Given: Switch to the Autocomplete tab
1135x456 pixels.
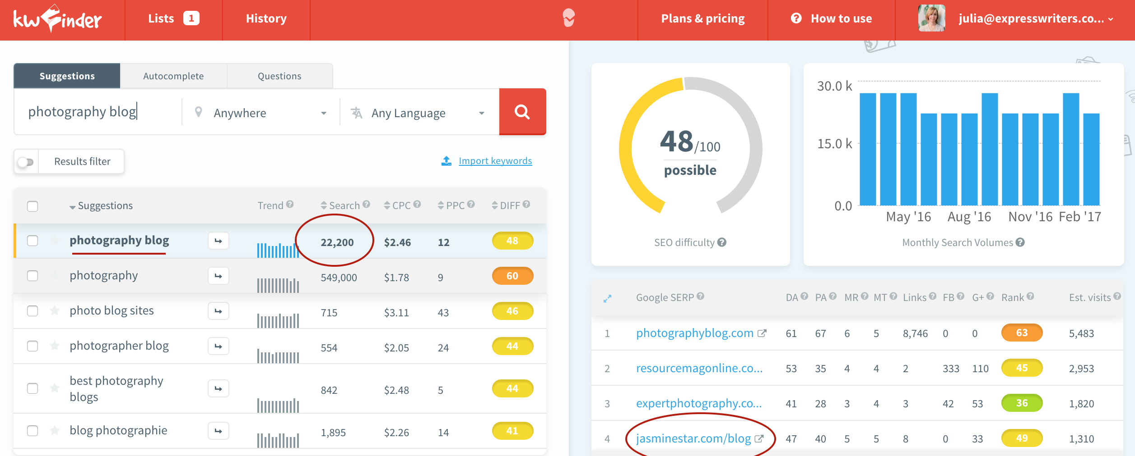Looking at the screenshot, I should coord(173,76).
